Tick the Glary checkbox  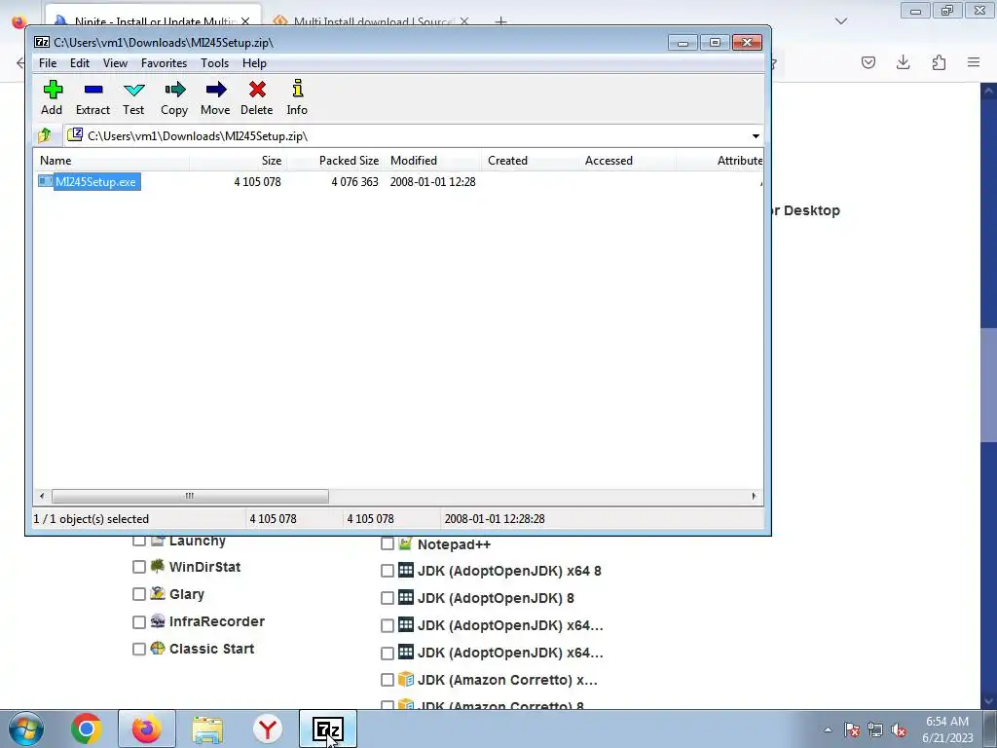point(138,594)
